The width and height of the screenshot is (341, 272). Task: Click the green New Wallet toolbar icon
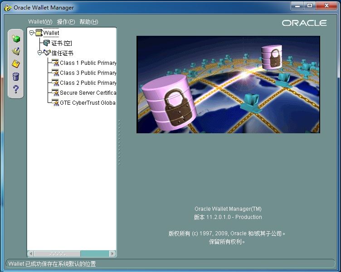(16, 39)
